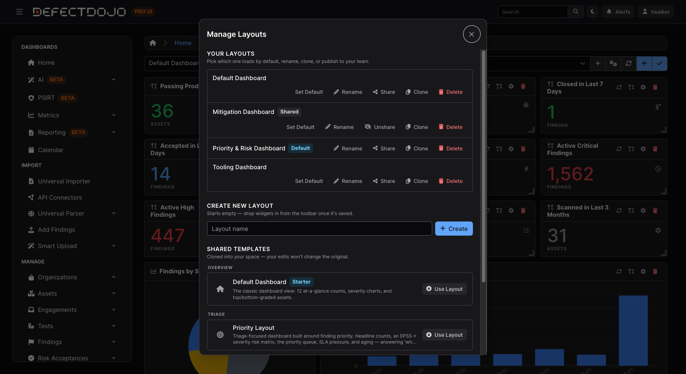This screenshot has height=374, width=686.
Task: Click the top Search field
Action: coord(533,12)
